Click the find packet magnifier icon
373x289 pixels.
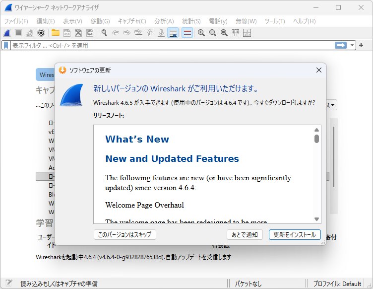(x=104, y=33)
